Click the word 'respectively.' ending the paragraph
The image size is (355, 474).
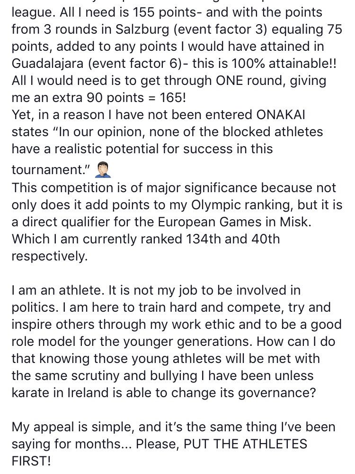coord(50,257)
